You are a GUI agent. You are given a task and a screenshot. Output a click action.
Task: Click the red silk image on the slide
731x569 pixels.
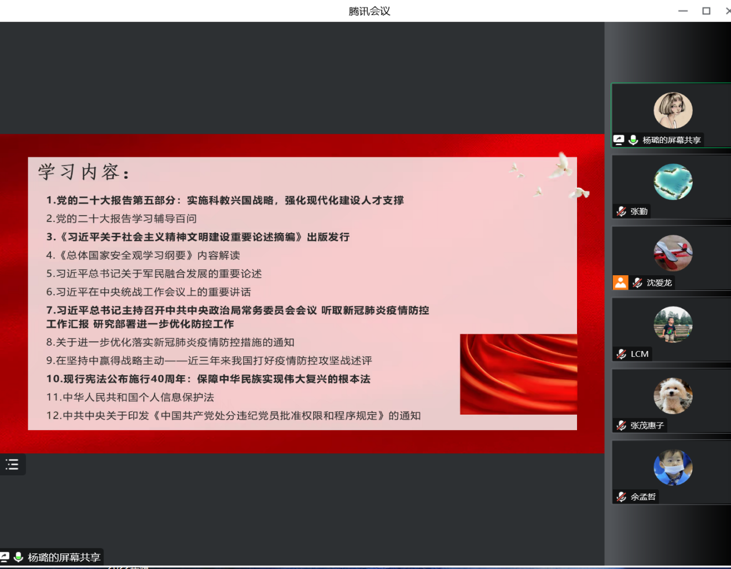(518, 374)
